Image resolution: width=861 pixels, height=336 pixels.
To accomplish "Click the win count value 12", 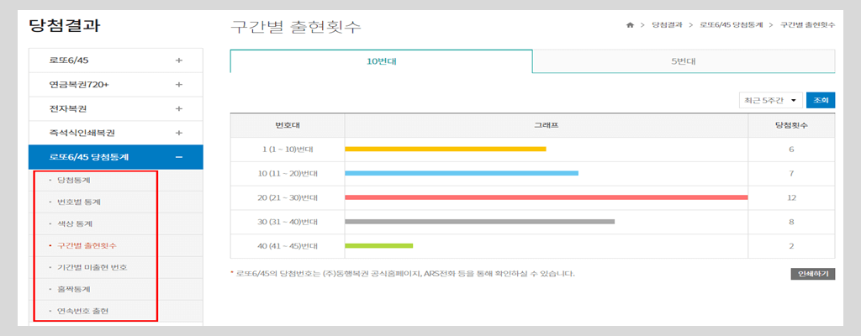I will pos(791,197).
